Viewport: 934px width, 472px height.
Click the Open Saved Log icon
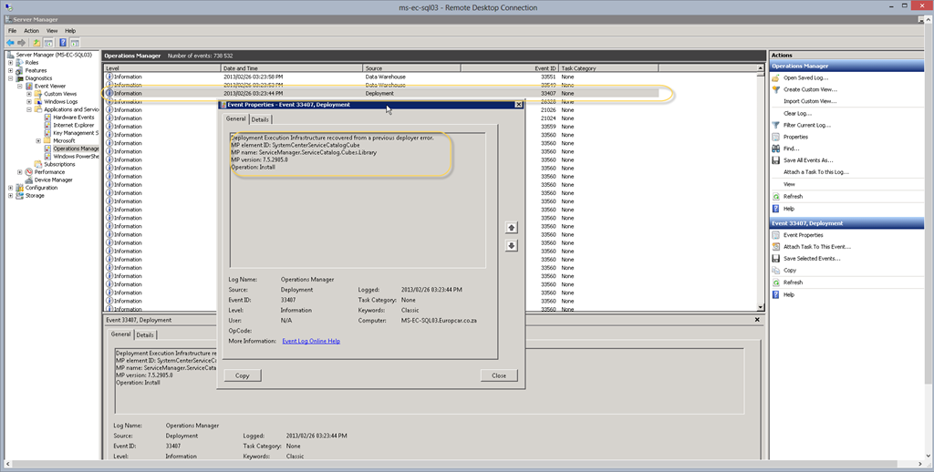pos(776,77)
